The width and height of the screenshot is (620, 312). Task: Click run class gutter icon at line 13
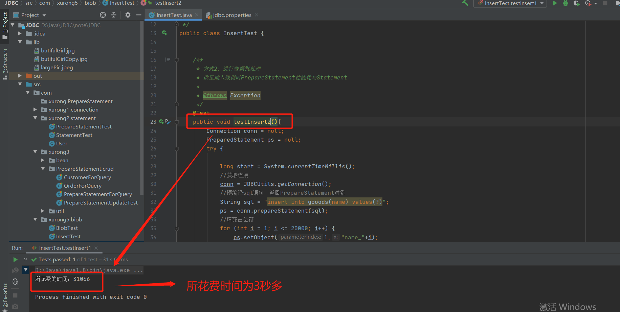(164, 33)
